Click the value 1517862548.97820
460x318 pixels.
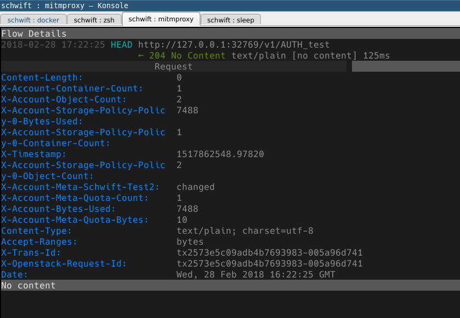coord(220,154)
